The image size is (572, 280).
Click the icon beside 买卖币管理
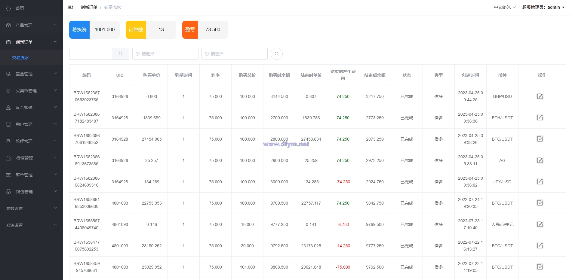click(8, 91)
